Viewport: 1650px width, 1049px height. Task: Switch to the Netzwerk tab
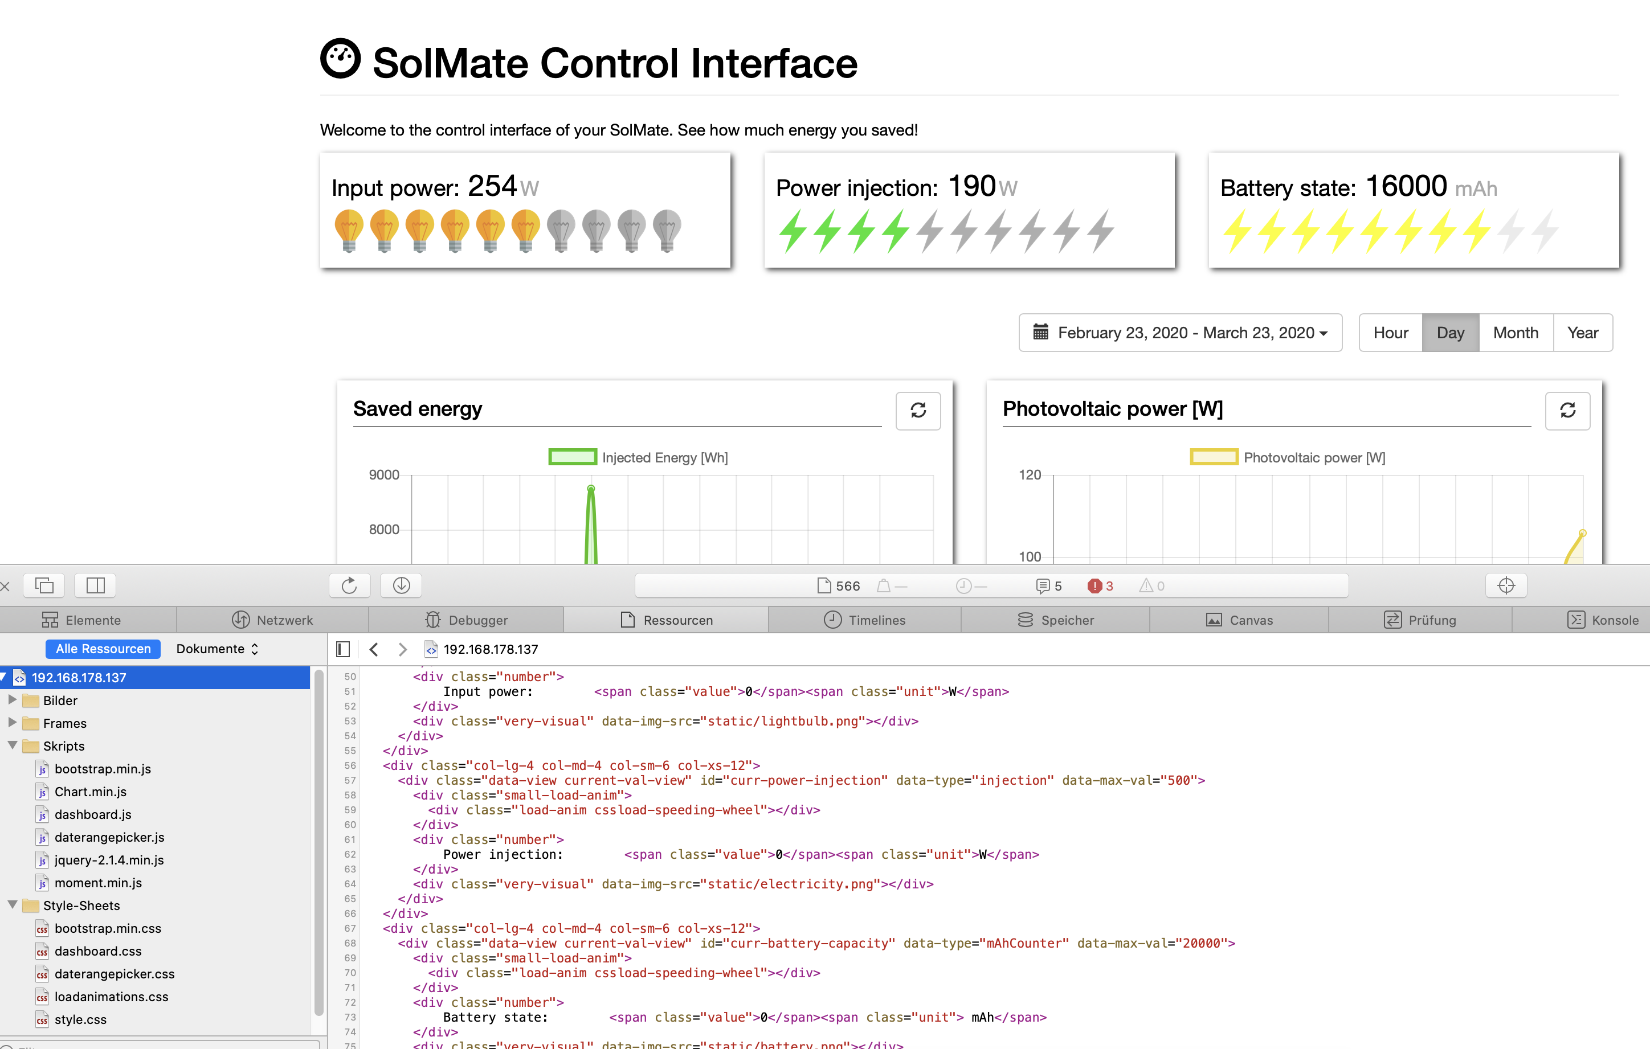coord(273,620)
